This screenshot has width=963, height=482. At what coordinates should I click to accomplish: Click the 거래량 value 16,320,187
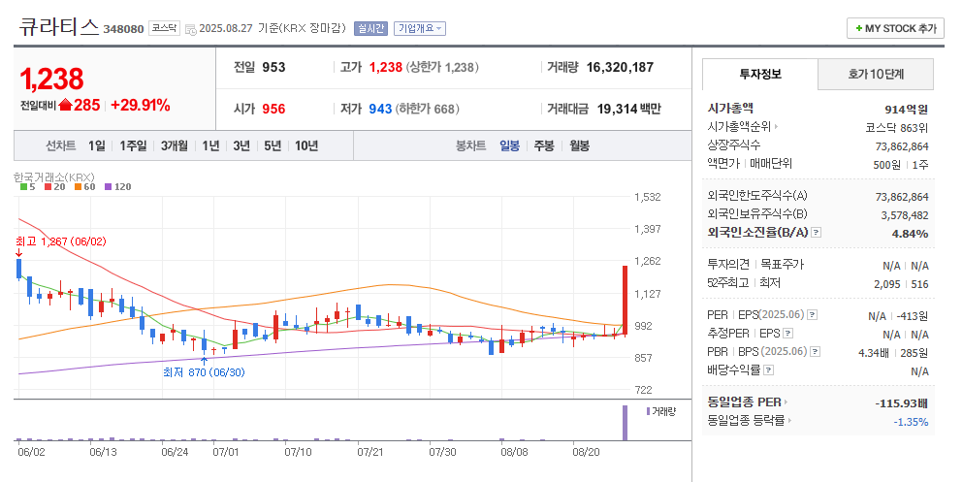coord(620,67)
